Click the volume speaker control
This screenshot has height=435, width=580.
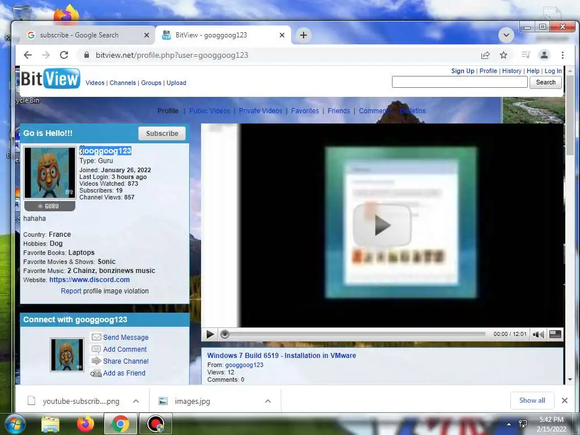538,334
